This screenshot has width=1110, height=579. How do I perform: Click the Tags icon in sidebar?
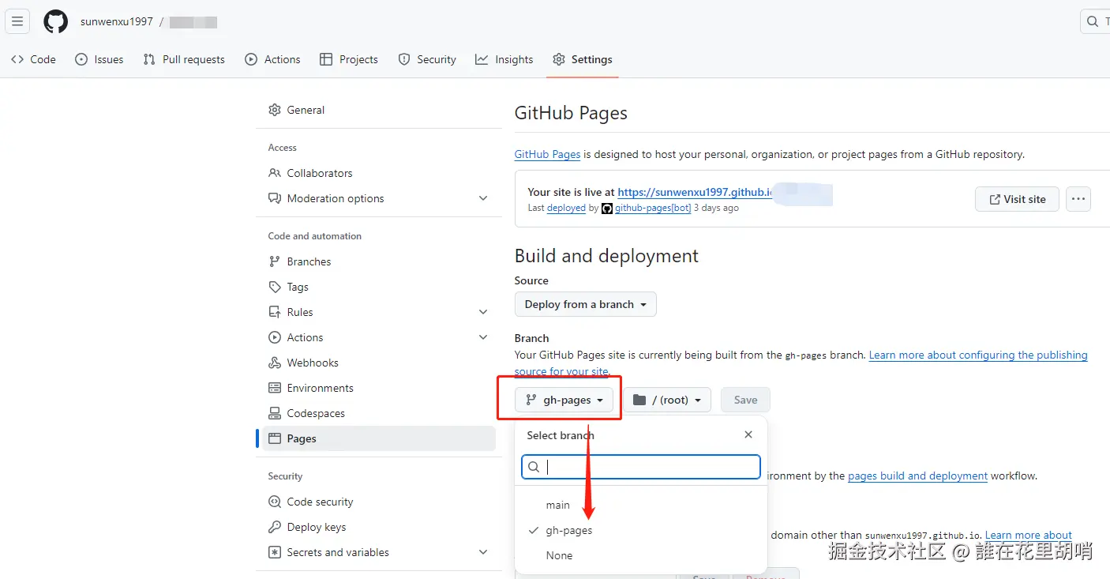tap(275, 287)
